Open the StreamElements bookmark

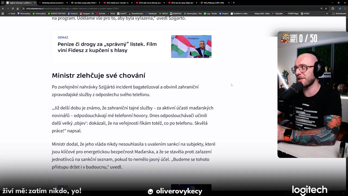coord(136,13)
